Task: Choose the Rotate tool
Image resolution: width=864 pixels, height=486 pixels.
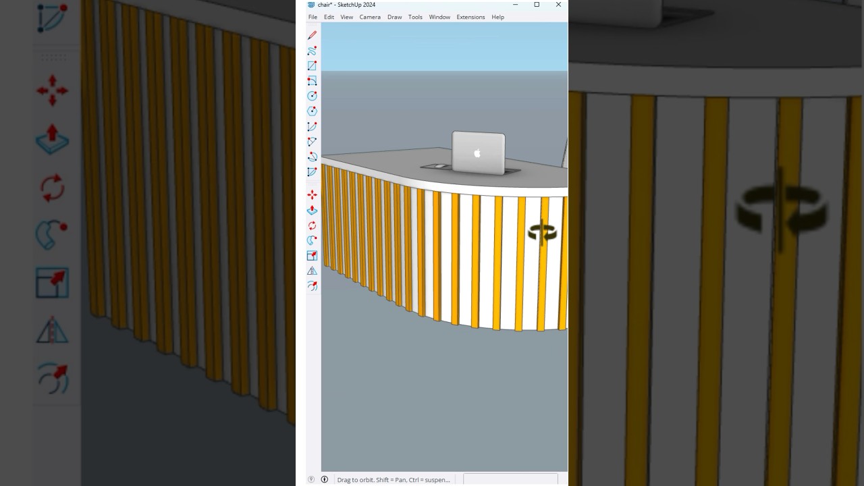Action: [312, 225]
